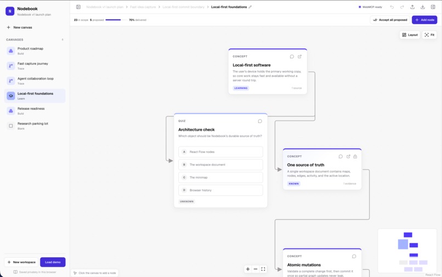Screen dimensions: 442x277
Task: Click the Add node button
Action: click(x=424, y=20)
